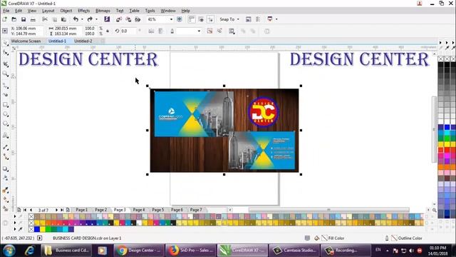
Task: Open the Redo history dropdown arrow
Action: [x=96, y=19]
